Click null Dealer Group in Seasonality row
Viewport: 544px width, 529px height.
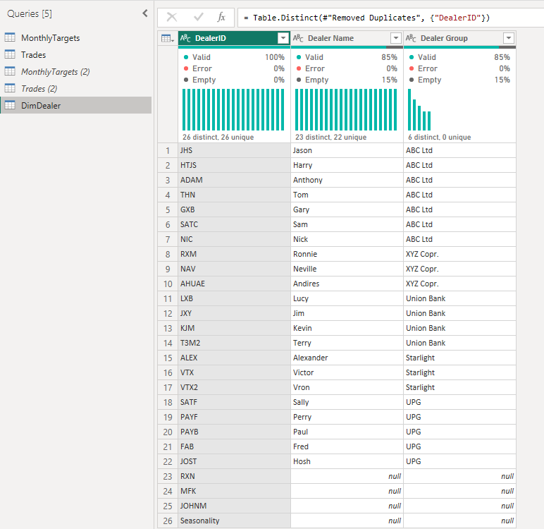[x=459, y=521]
